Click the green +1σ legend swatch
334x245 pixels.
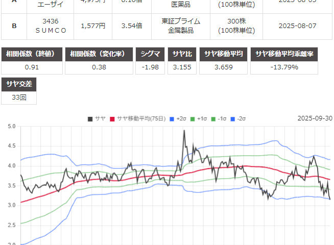click(194, 118)
